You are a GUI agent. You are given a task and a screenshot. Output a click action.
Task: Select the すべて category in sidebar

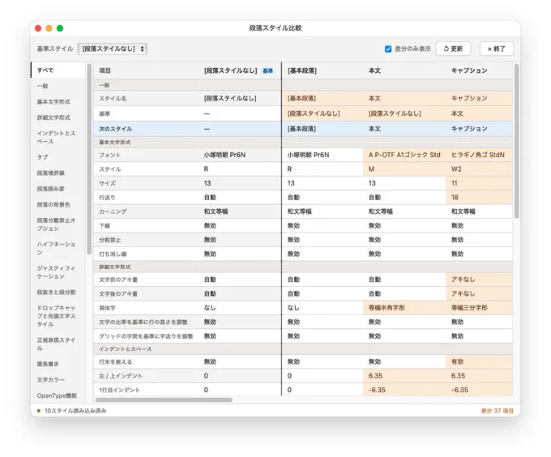(58, 70)
